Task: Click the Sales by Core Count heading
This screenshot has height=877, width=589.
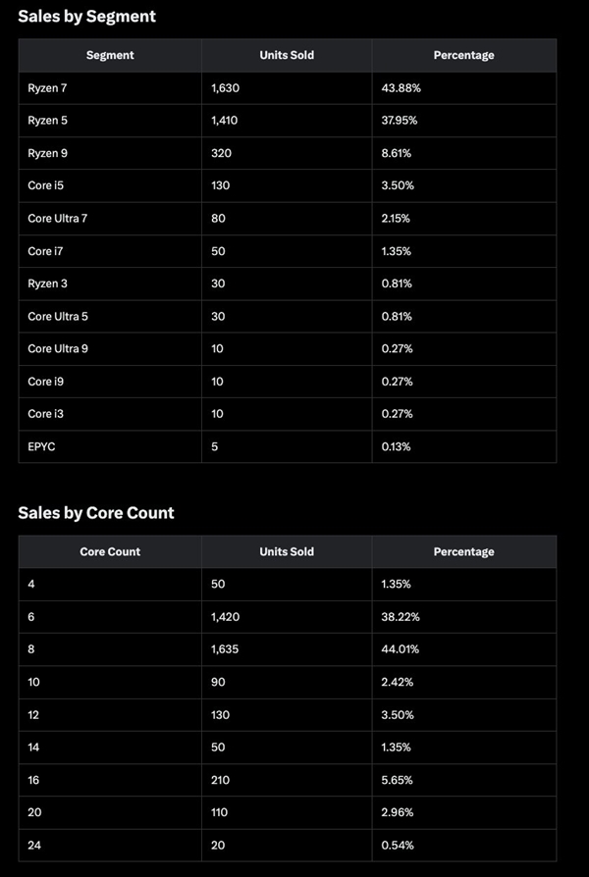Action: [96, 513]
